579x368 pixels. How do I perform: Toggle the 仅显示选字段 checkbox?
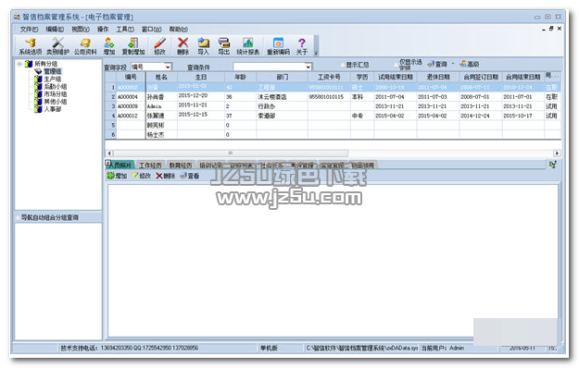(x=396, y=65)
